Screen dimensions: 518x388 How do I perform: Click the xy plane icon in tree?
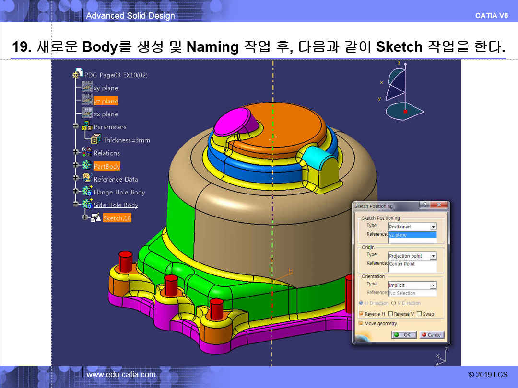click(87, 87)
